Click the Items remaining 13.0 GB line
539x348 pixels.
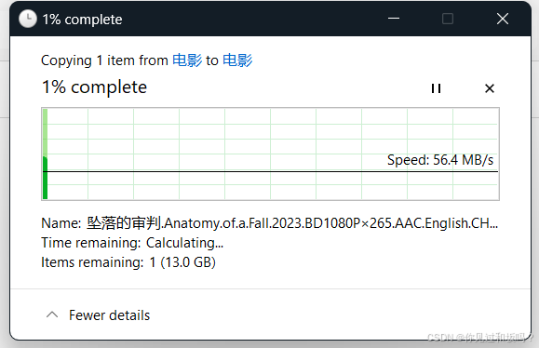point(128,262)
